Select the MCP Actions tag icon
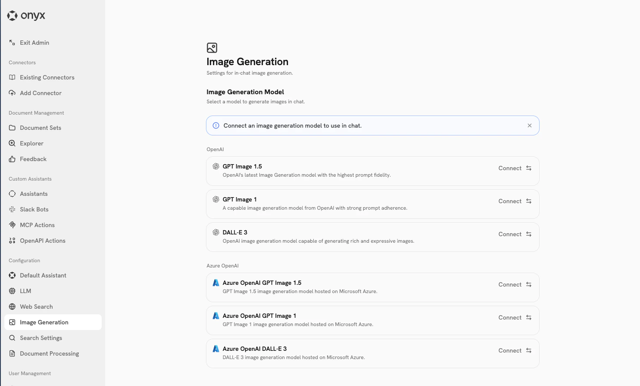 point(12,225)
